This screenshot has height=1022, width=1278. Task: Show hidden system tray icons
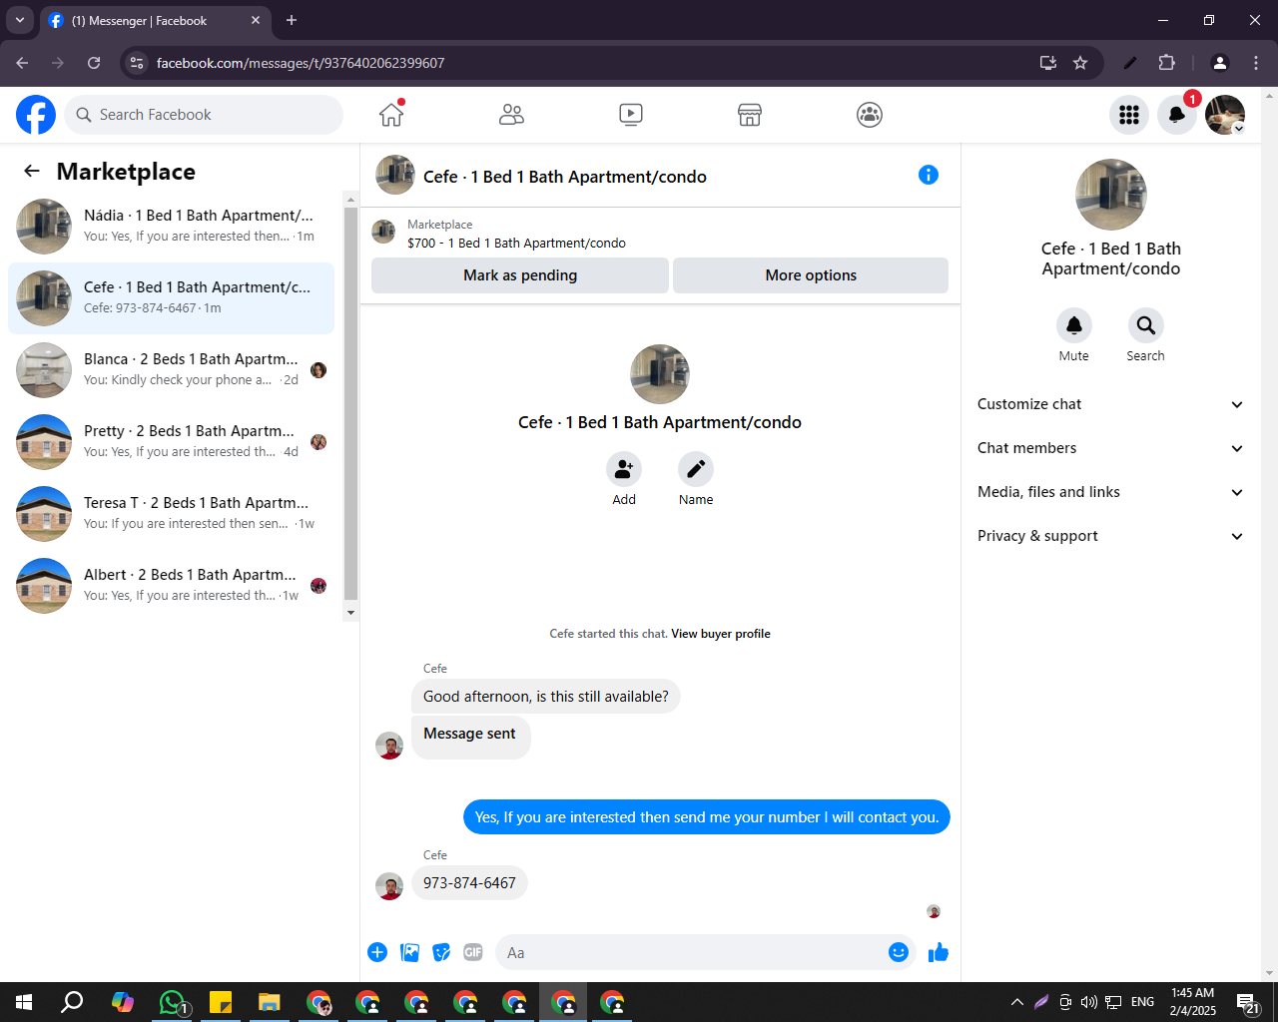(1016, 1002)
